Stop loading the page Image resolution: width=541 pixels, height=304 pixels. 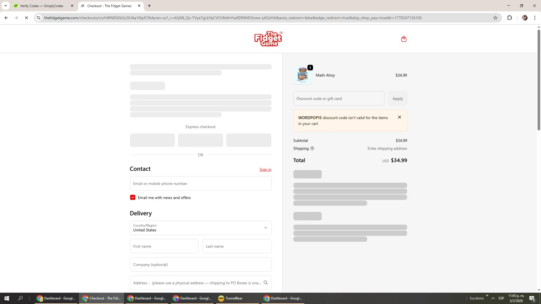[26, 18]
